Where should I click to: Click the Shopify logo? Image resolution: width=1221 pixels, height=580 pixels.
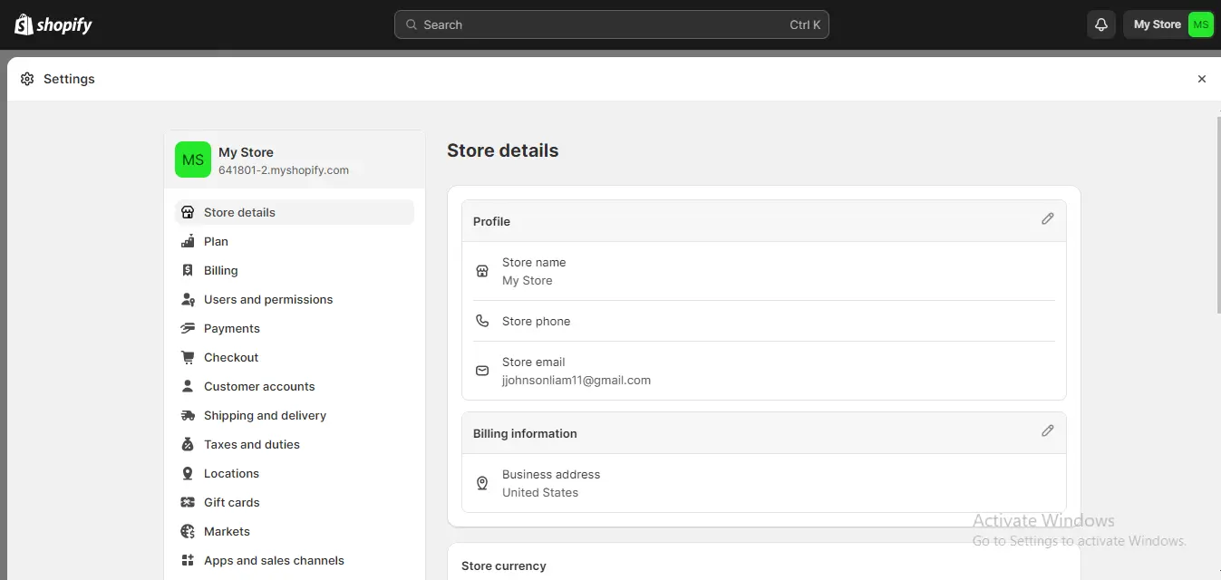pos(53,24)
